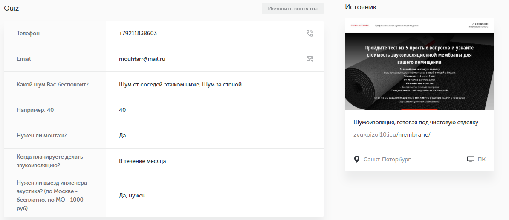Click the answer В течение месяца
This screenshot has height=220, width=509.
(142, 161)
